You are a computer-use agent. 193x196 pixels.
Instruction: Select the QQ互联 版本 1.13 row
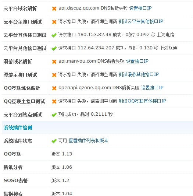pyautogui.click(x=97, y=154)
